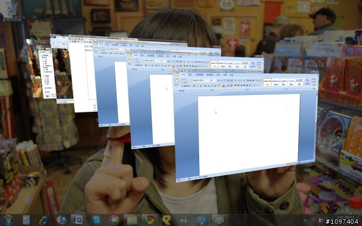Launch Internet Explorer from taskbar
362x226 pixels.
[44, 220]
